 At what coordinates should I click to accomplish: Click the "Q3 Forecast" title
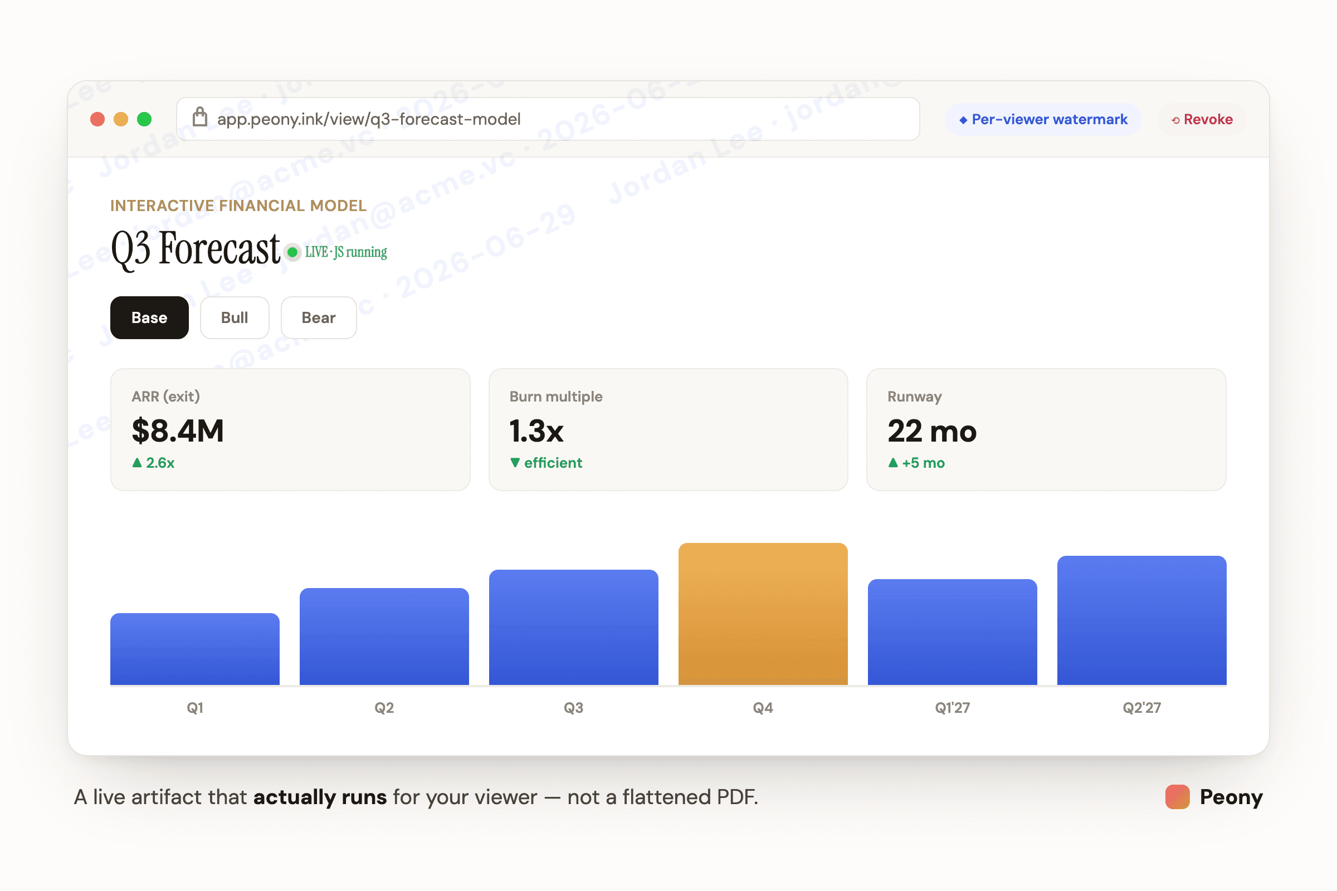tap(196, 249)
